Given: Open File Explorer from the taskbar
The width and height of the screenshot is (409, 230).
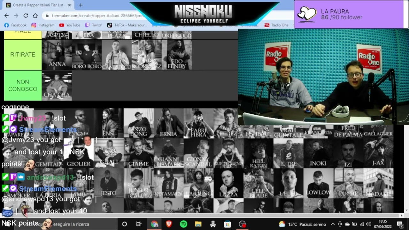Looking at the screenshot, I should [x=198, y=224].
